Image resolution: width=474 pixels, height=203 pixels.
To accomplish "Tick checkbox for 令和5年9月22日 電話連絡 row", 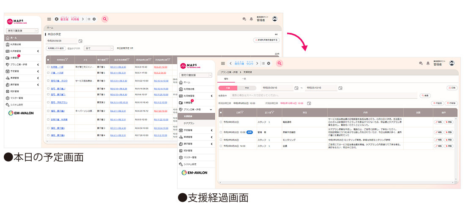I will pyautogui.click(x=221, y=122).
